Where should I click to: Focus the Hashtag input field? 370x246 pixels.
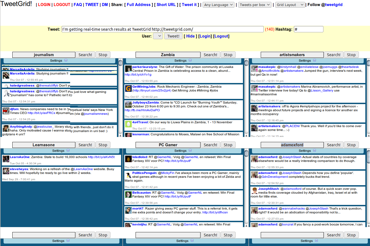pyautogui.click(x=309, y=29)
